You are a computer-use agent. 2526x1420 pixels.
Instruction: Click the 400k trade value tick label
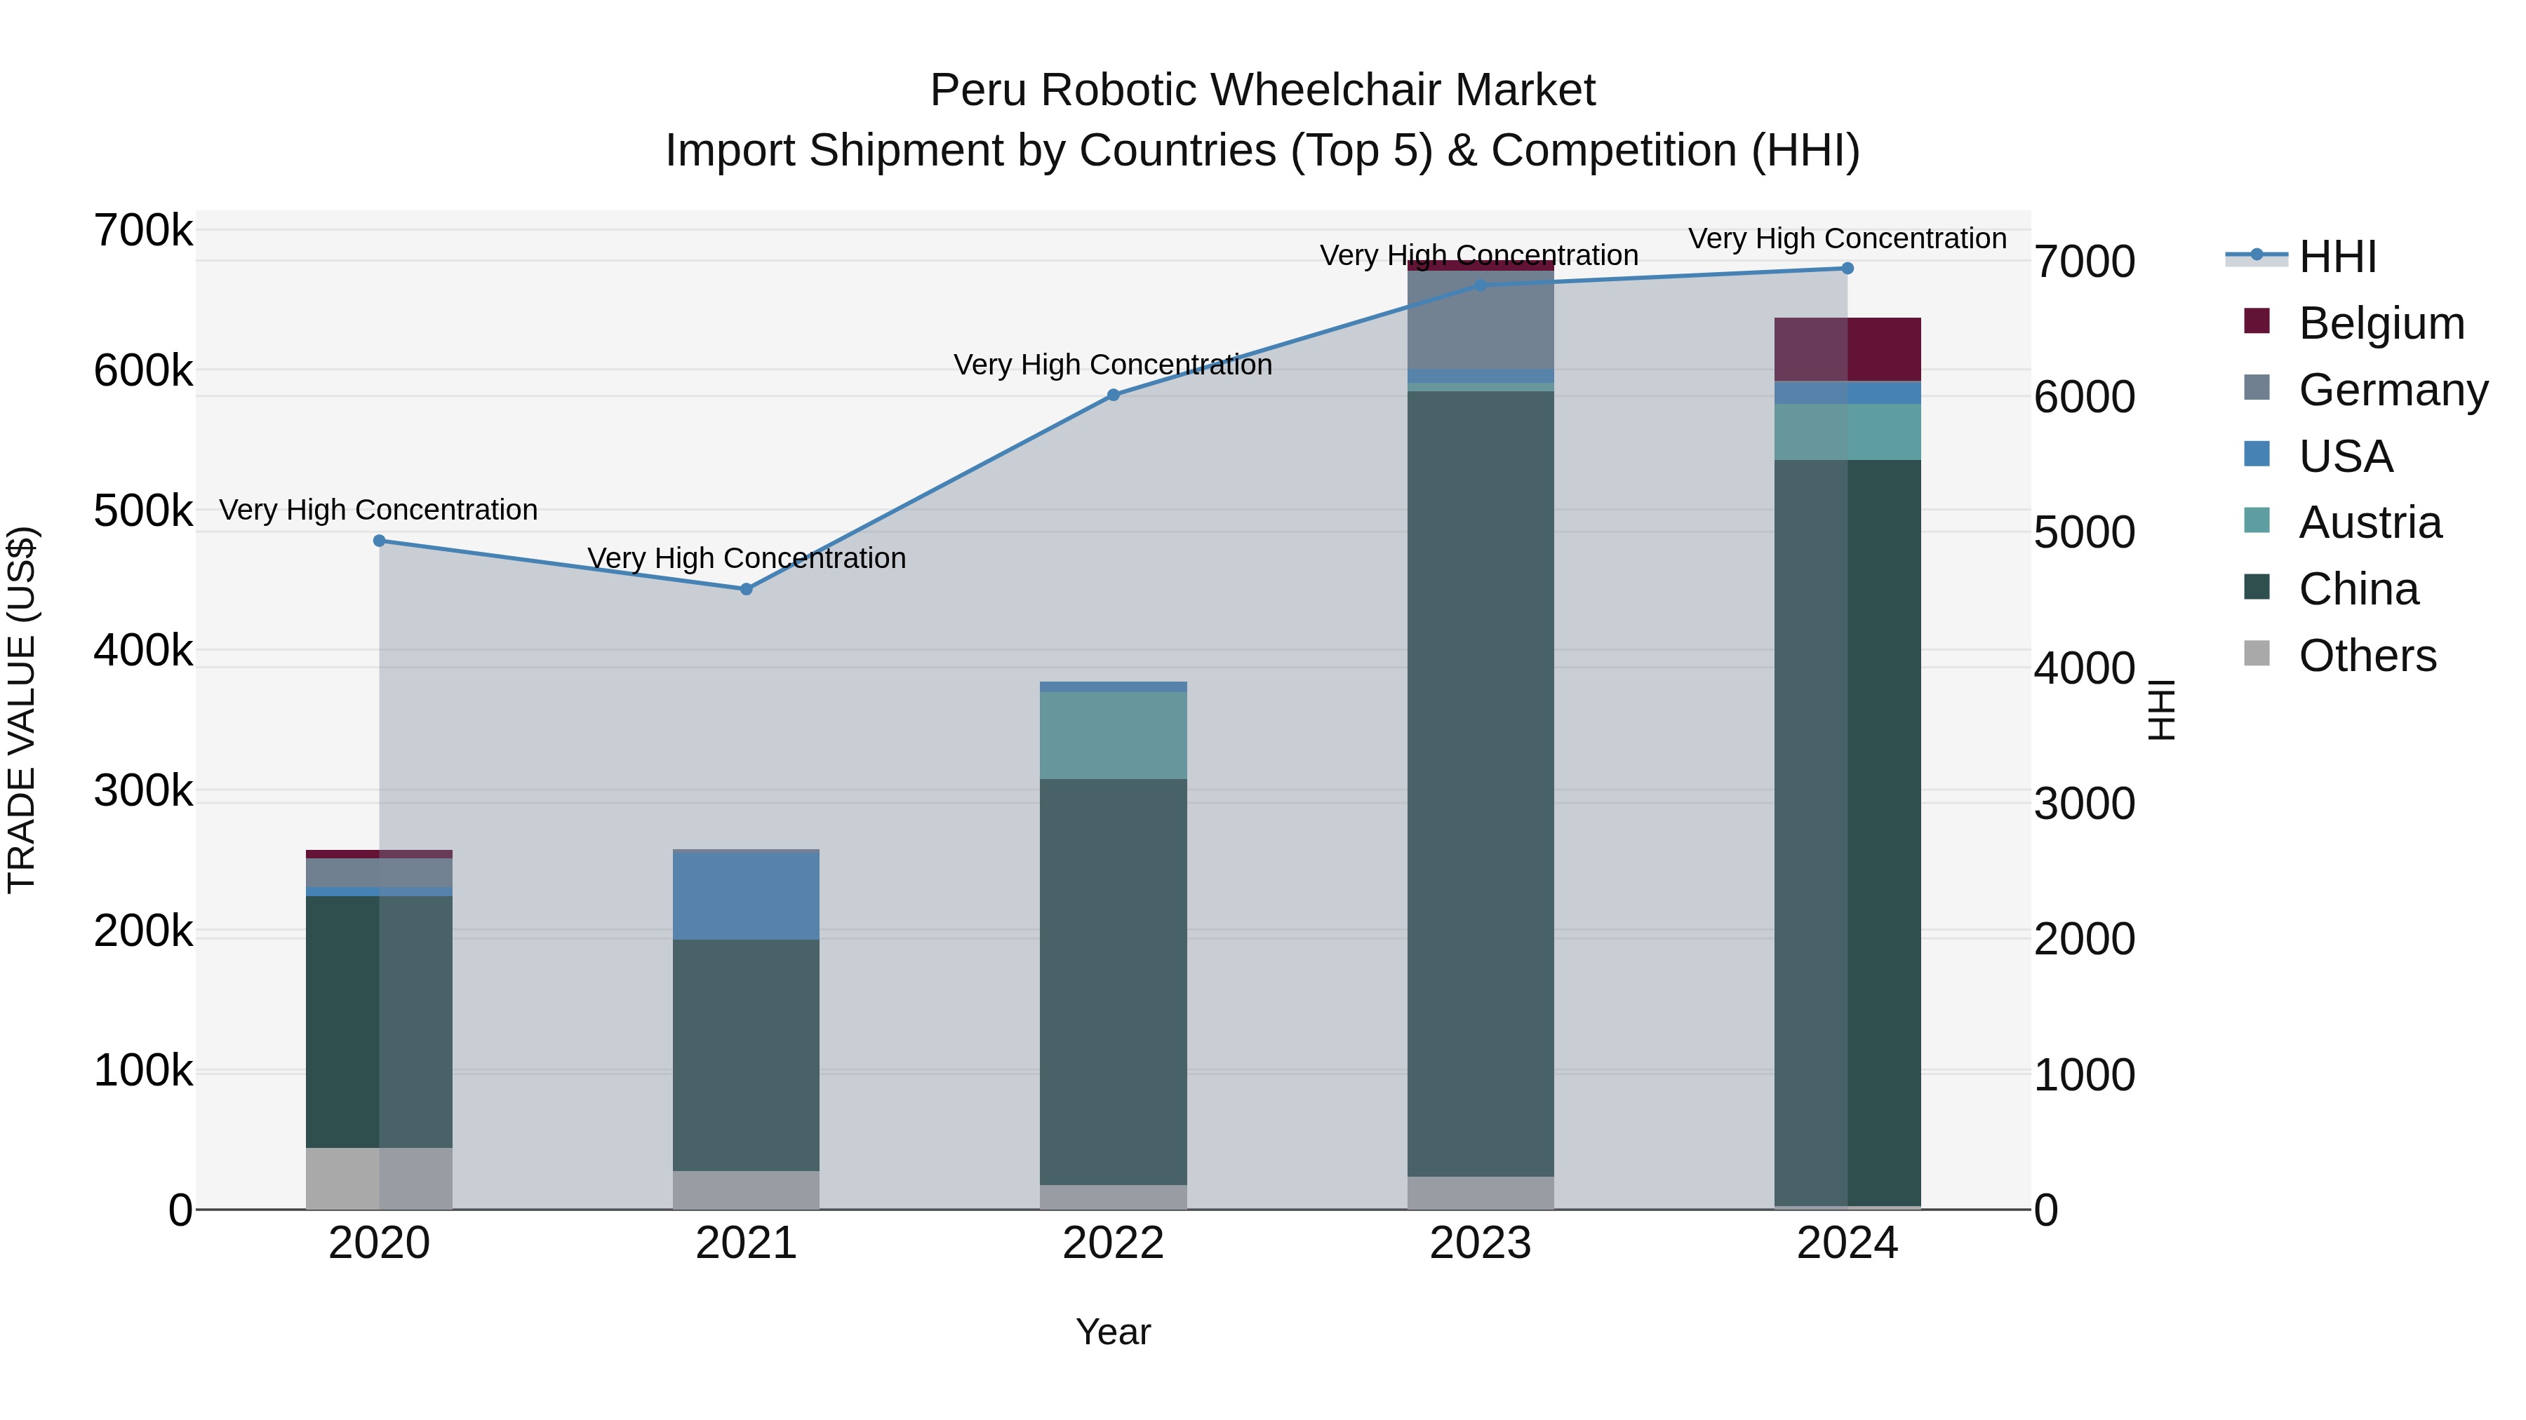[x=144, y=651]
